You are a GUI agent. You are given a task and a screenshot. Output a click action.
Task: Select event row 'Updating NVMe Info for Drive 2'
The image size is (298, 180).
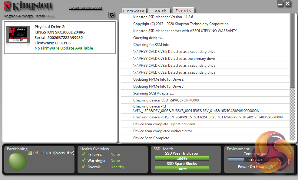pyautogui.click(x=205, y=79)
